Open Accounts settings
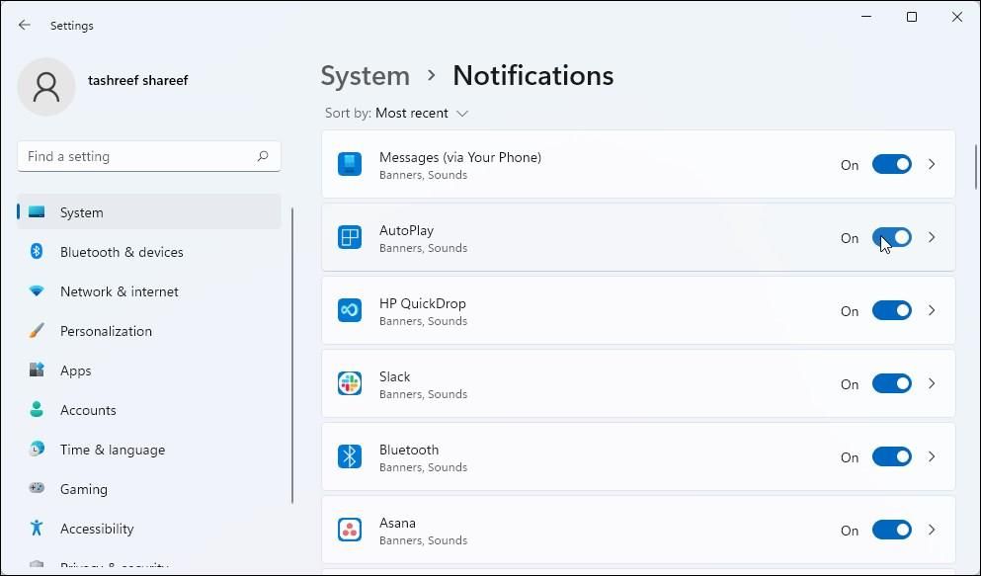This screenshot has width=981, height=576. [x=149, y=409]
